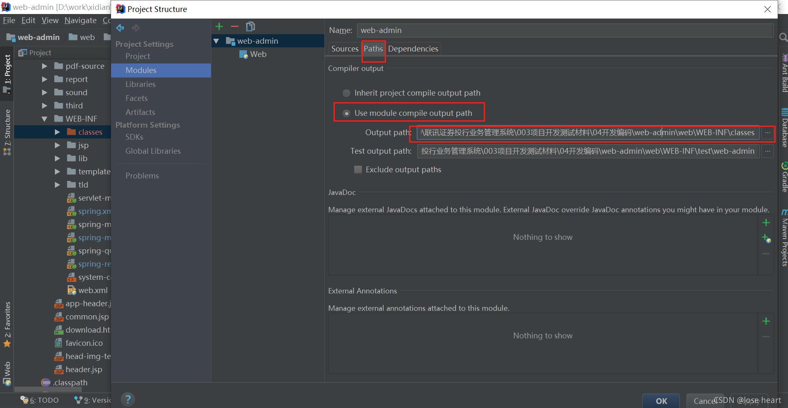Open the Maven Projects side panel
The height and width of the screenshot is (408, 788).
784,238
